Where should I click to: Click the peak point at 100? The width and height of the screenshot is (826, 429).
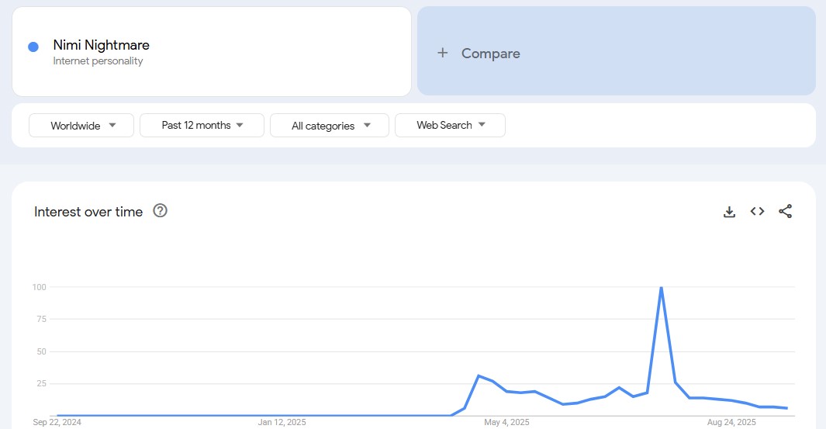tap(661, 288)
